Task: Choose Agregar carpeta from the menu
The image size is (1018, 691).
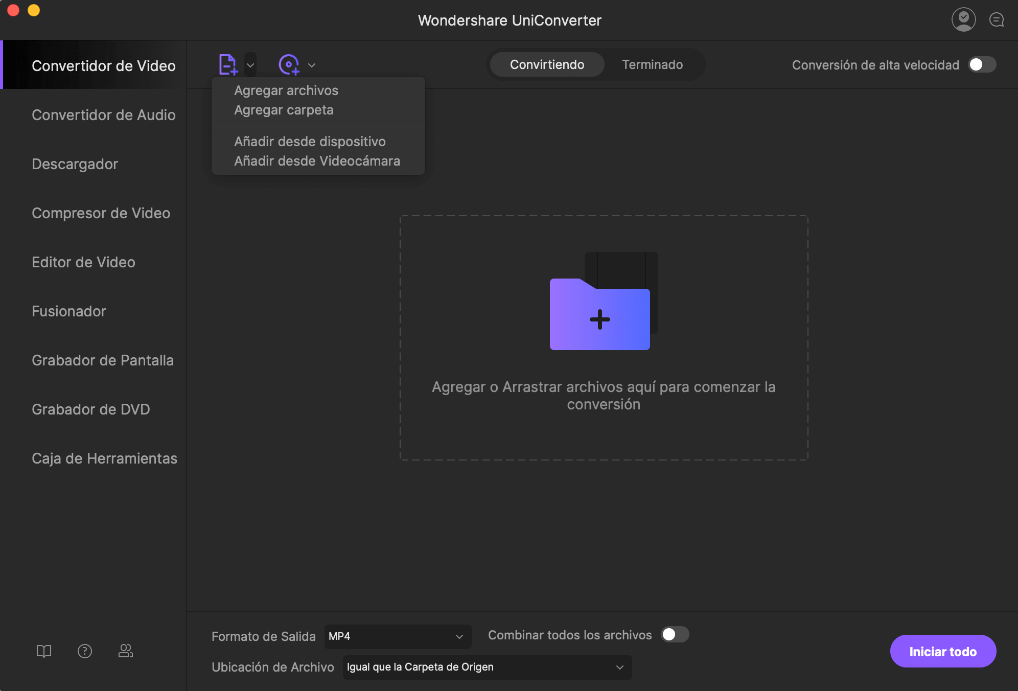Action: click(x=284, y=110)
